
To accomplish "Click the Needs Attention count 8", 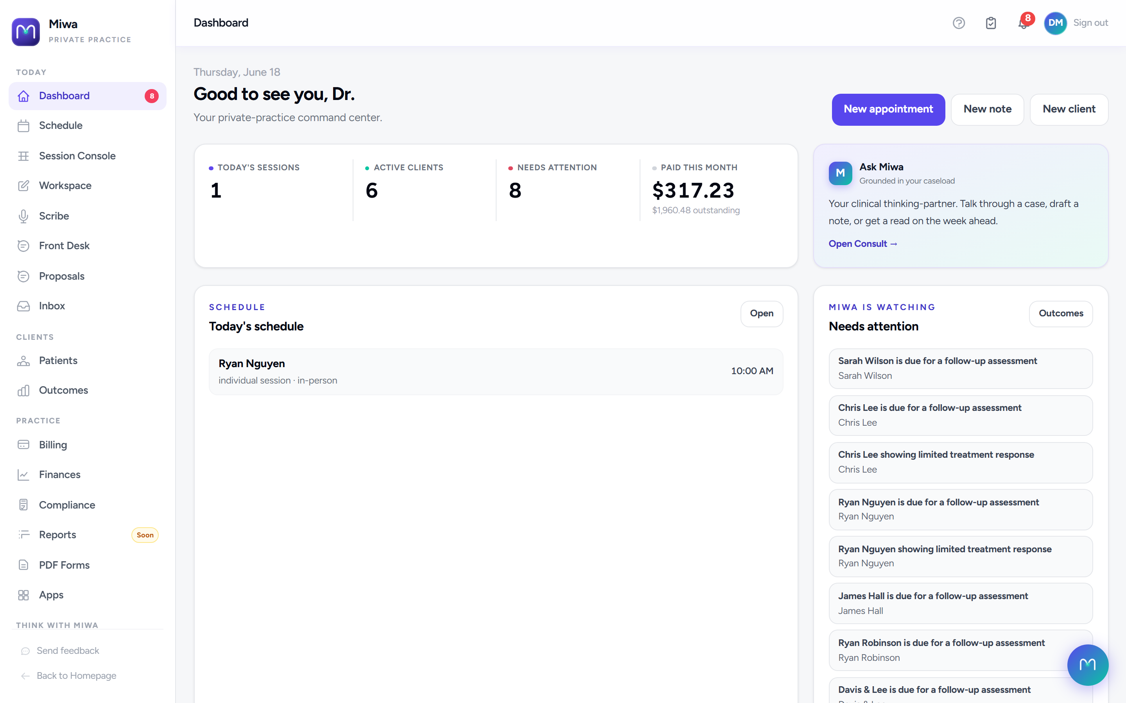I will [x=515, y=191].
